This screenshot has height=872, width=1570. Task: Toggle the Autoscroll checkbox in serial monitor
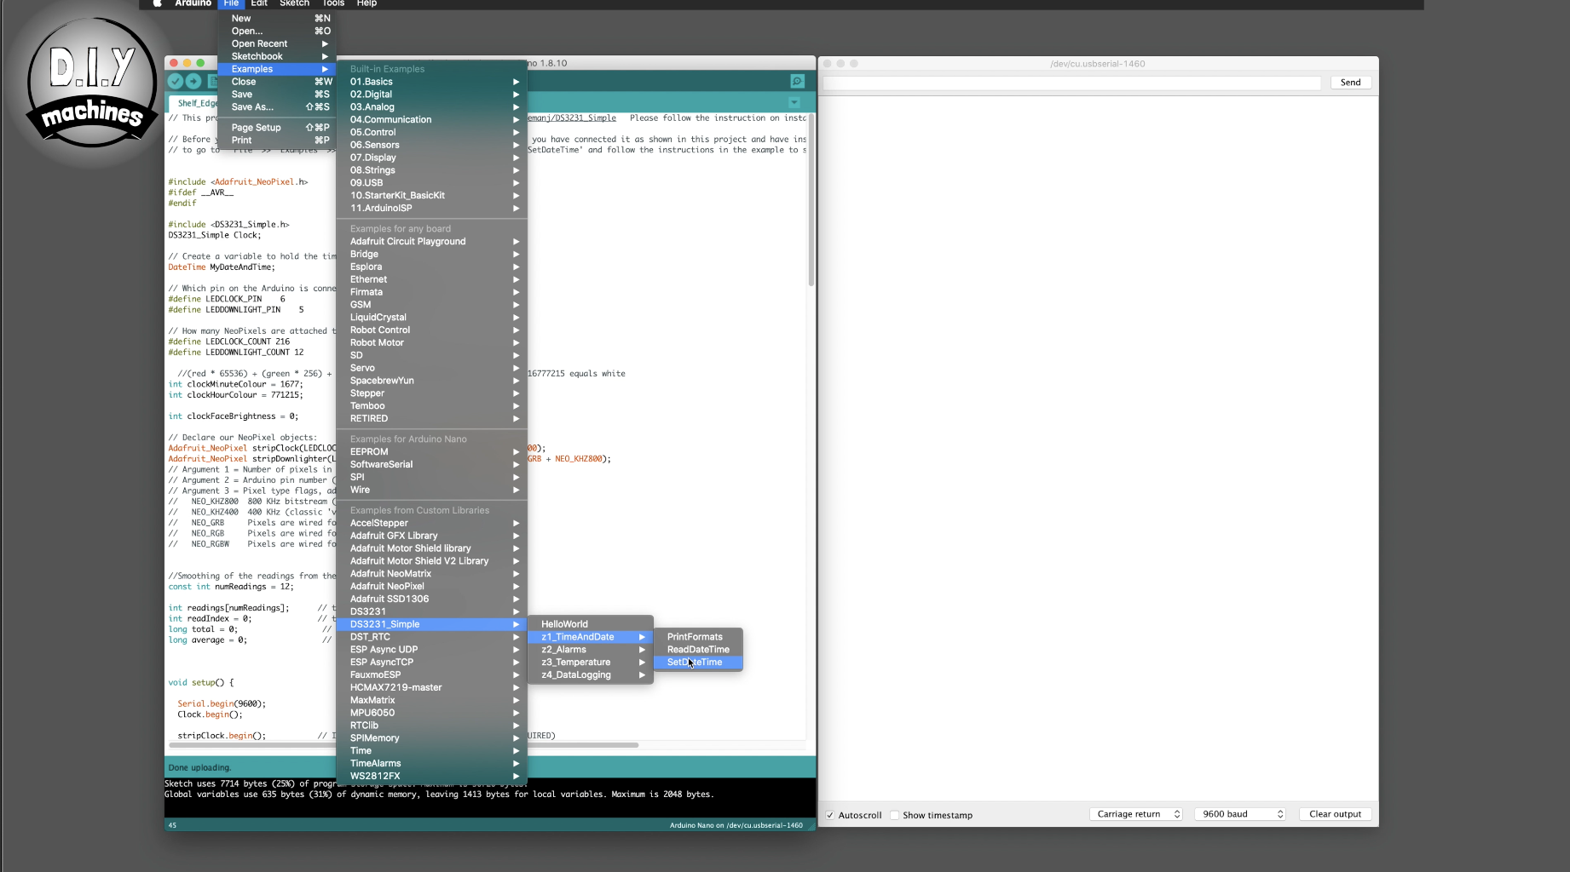(x=830, y=815)
